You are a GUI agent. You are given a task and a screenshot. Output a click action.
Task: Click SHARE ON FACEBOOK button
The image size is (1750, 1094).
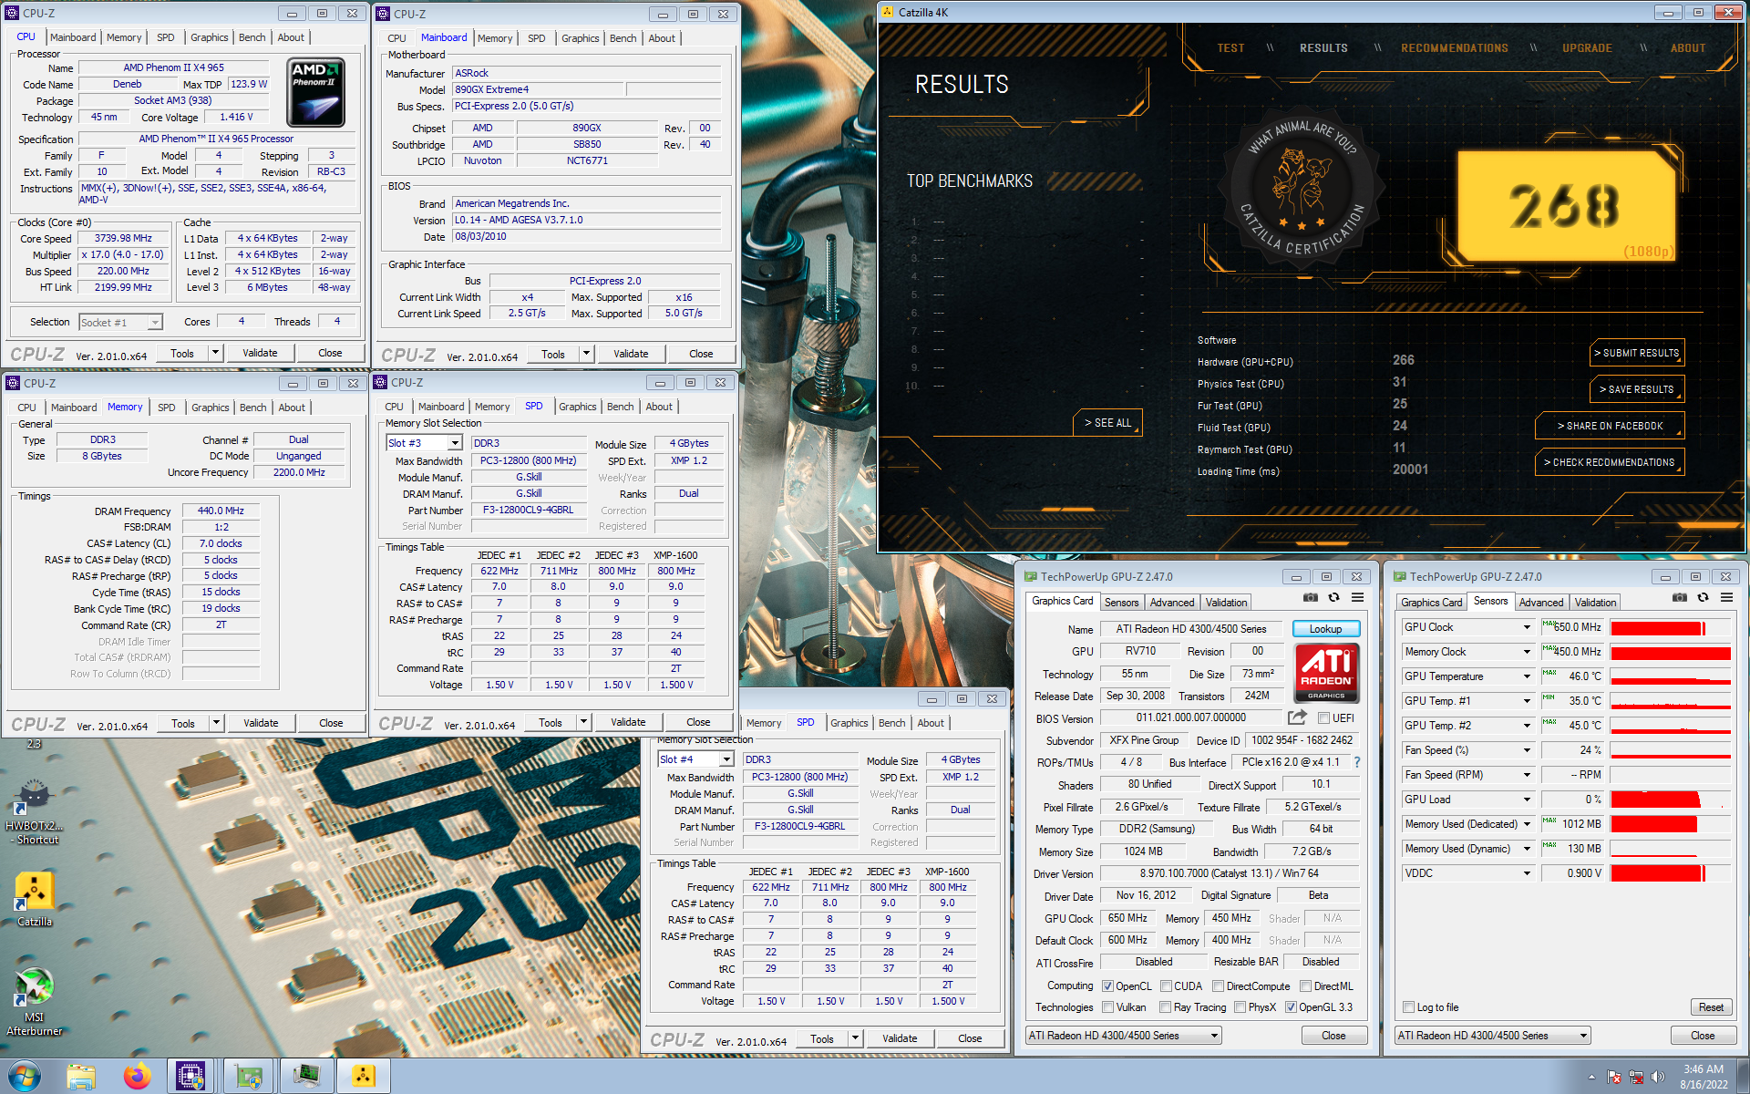pyautogui.click(x=1610, y=426)
